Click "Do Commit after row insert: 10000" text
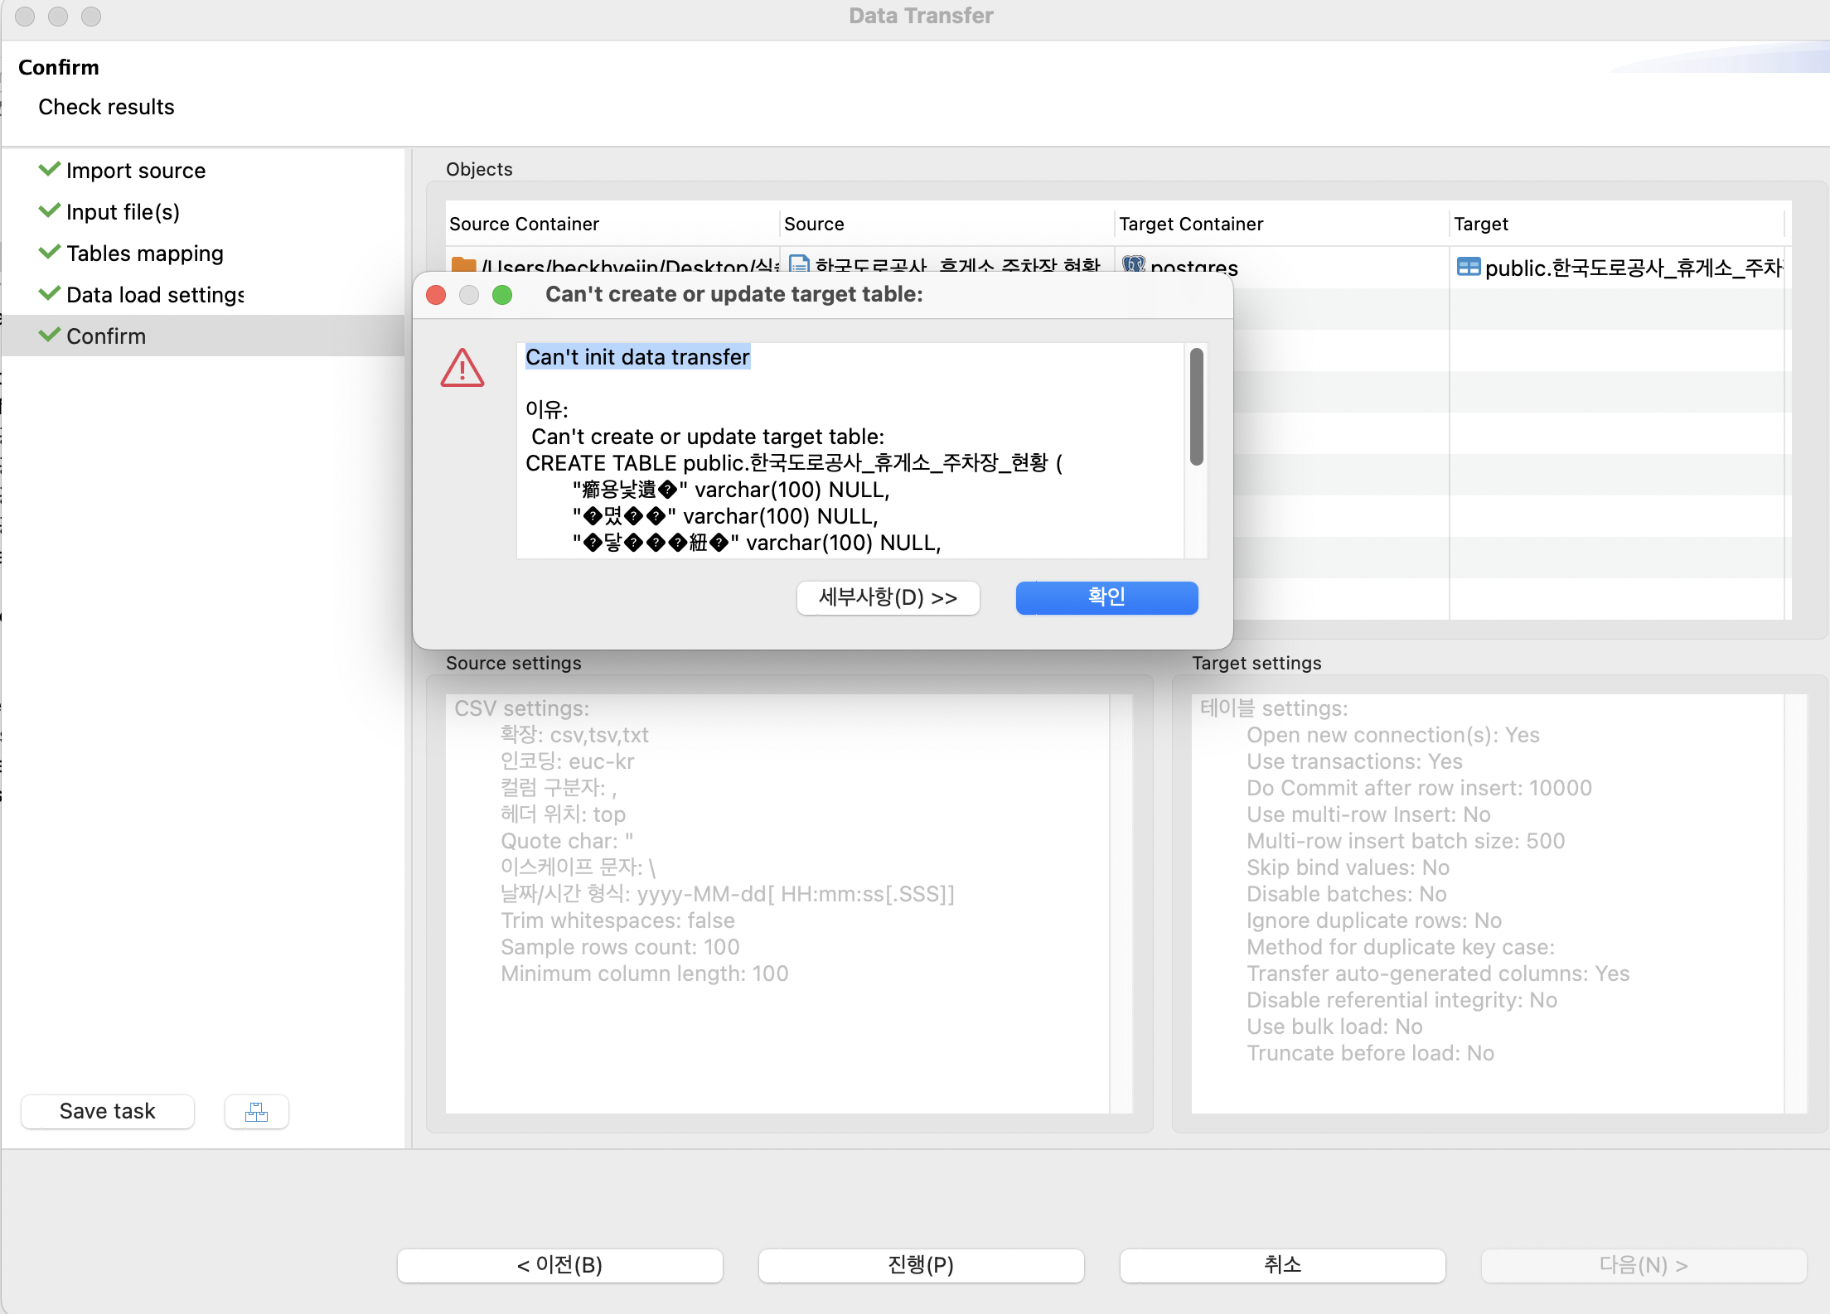Viewport: 1830px width, 1314px height. (x=1419, y=788)
